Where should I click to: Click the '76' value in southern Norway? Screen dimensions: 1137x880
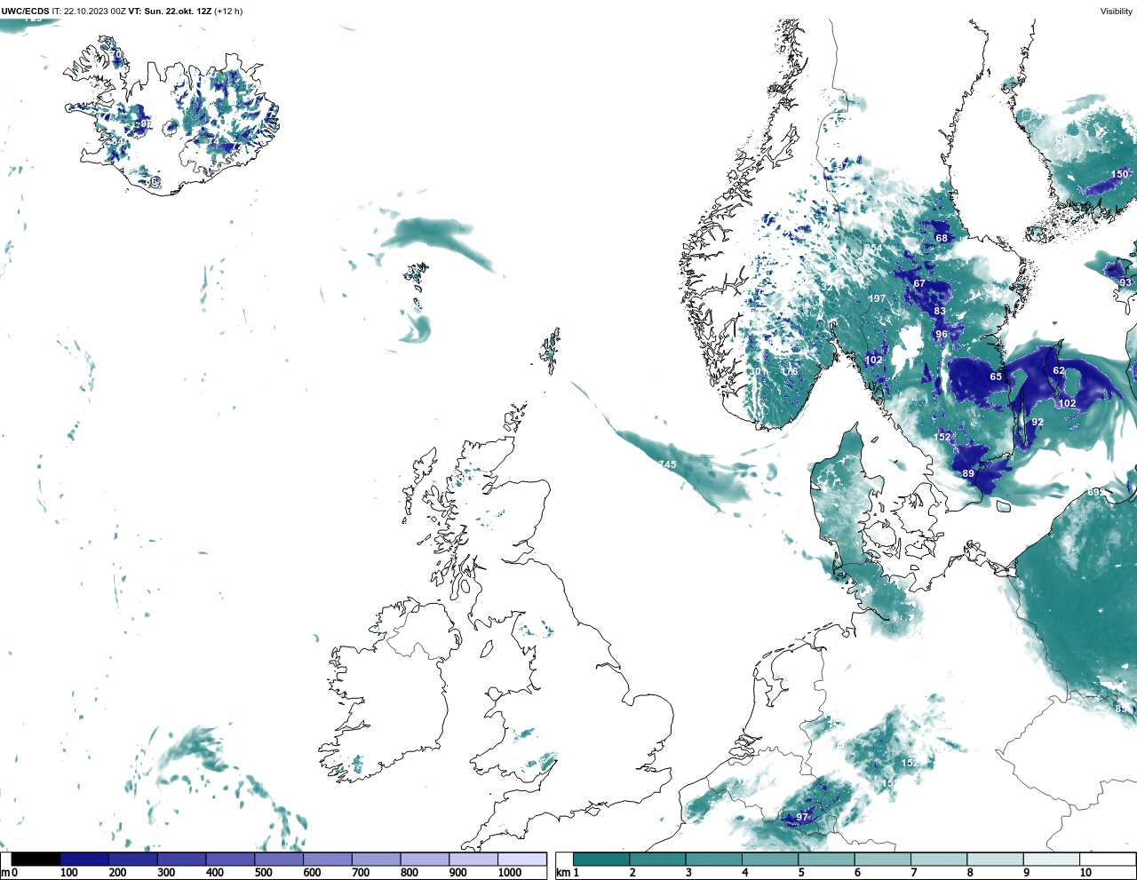pos(791,371)
